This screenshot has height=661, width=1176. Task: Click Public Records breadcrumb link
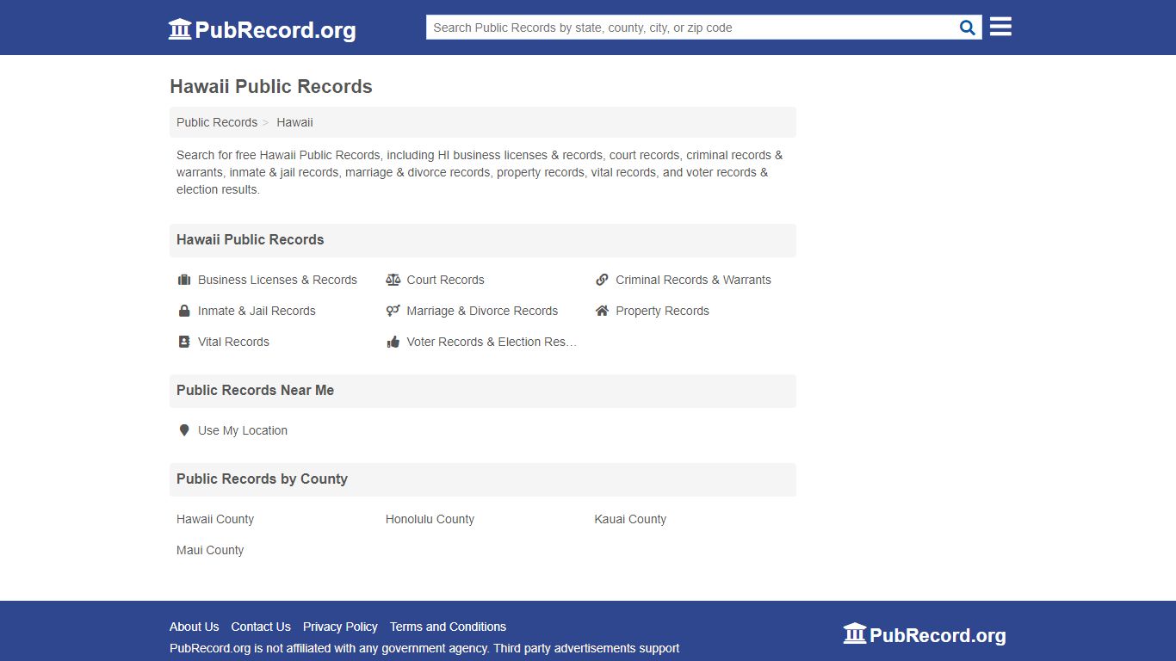click(x=217, y=122)
